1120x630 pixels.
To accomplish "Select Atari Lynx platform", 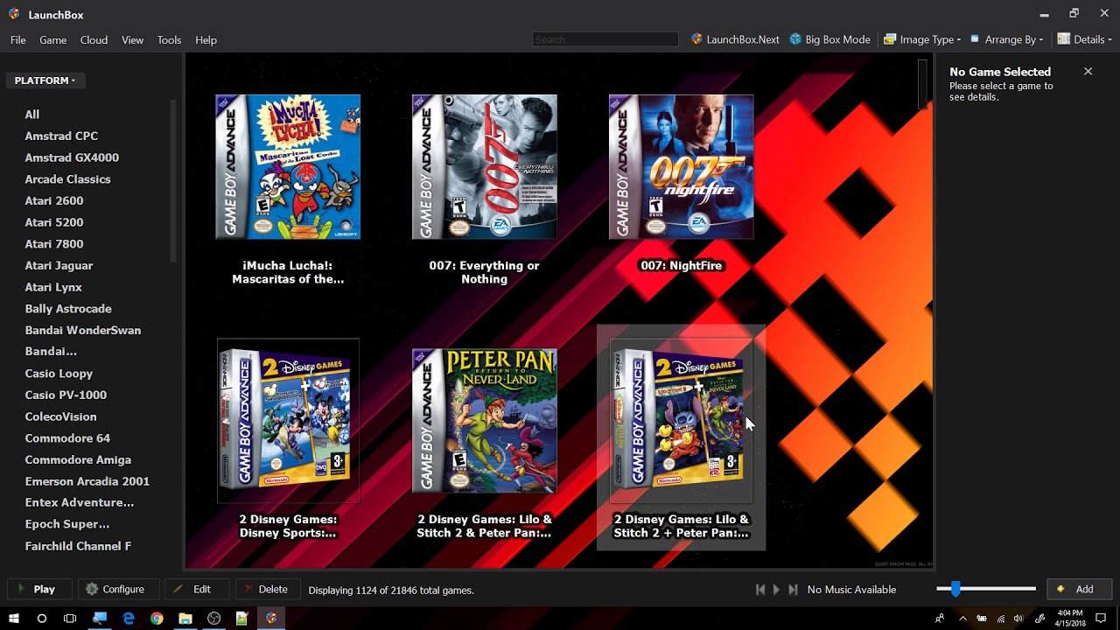I will [x=53, y=287].
